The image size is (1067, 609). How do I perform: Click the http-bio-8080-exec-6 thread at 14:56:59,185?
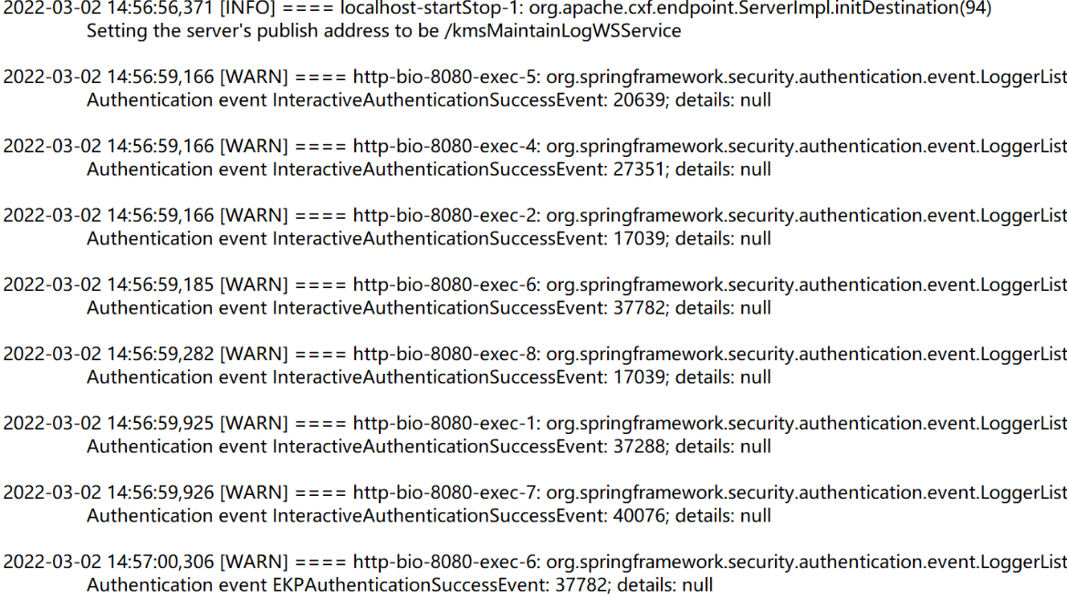click(x=445, y=284)
